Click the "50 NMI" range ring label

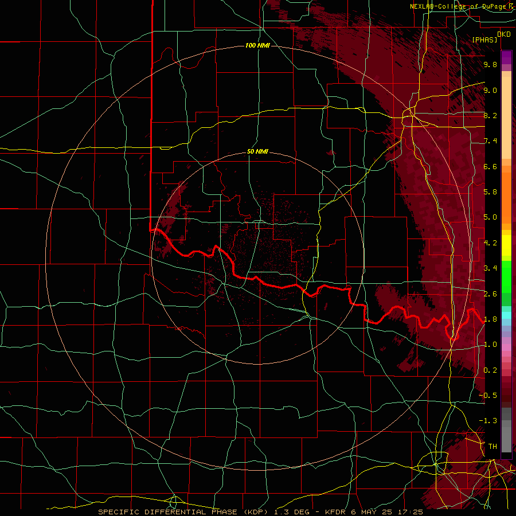[x=257, y=151]
